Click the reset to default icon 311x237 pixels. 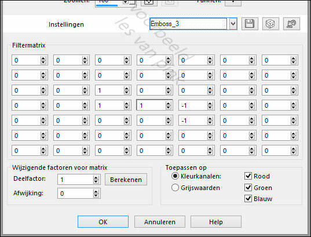[291, 24]
